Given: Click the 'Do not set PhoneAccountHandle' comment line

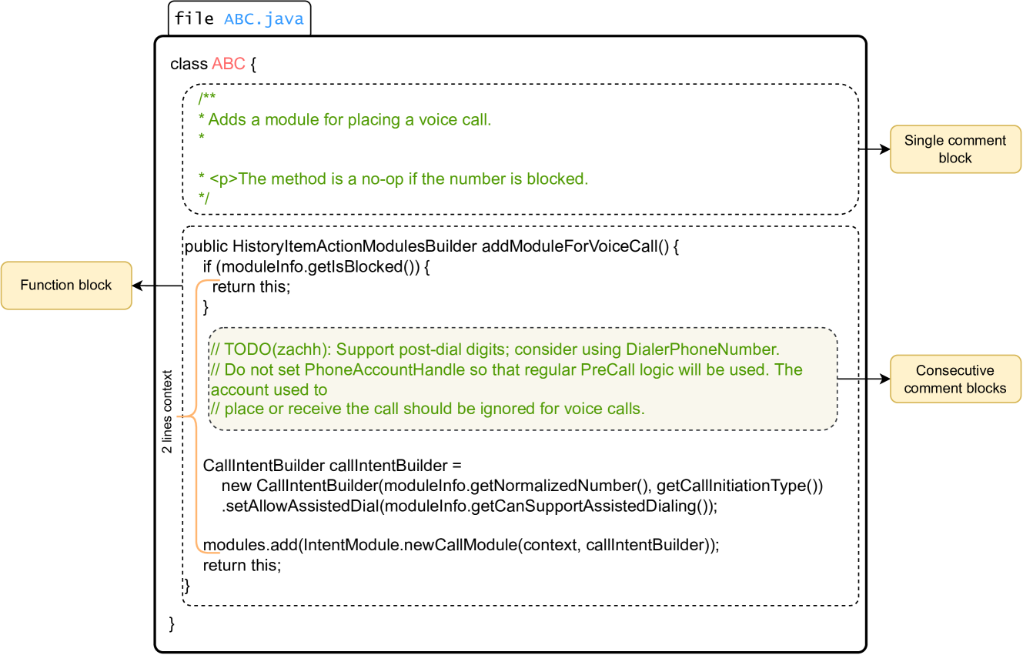Looking at the screenshot, I should [506, 370].
